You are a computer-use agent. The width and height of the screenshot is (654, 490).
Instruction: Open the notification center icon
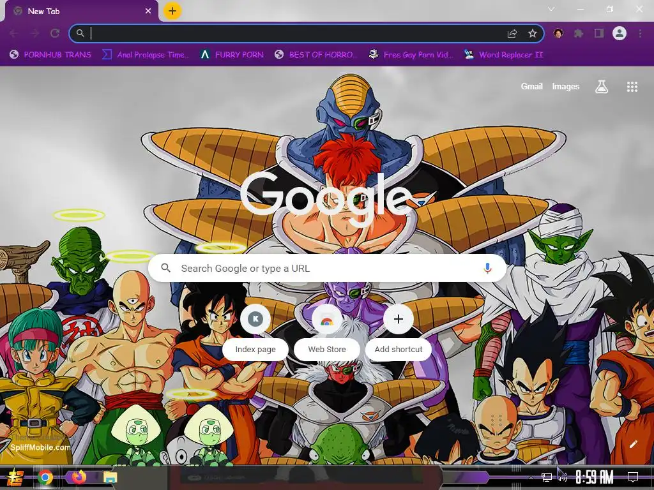pyautogui.click(x=633, y=477)
